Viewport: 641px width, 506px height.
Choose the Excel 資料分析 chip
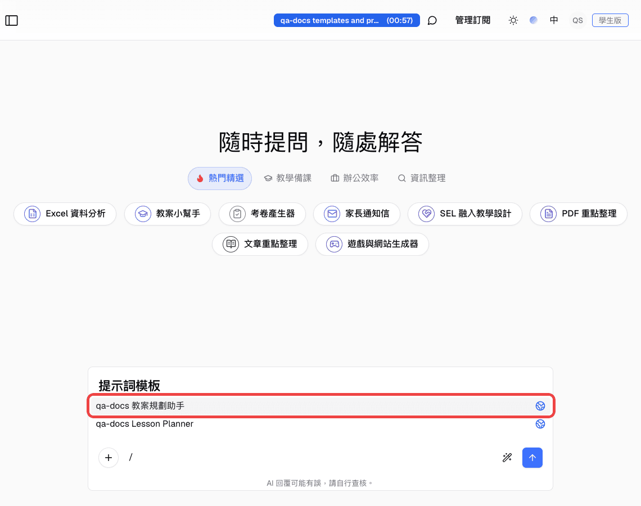(65, 214)
